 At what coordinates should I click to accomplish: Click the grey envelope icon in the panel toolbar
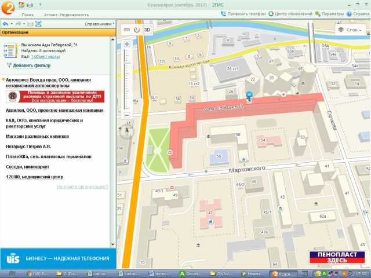tap(30, 24)
